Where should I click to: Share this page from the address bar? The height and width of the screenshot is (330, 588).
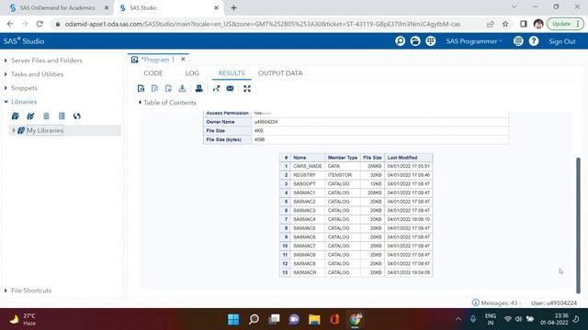tap(490, 24)
